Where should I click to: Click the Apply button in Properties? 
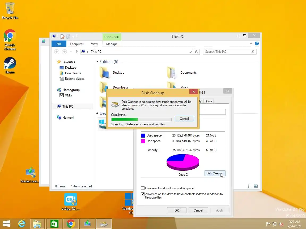220,210
